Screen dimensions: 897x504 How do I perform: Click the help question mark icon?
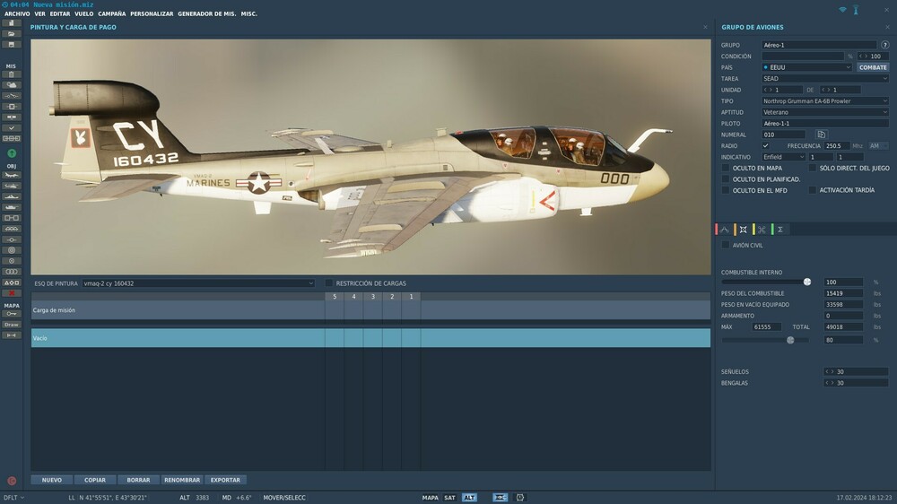tap(885, 45)
